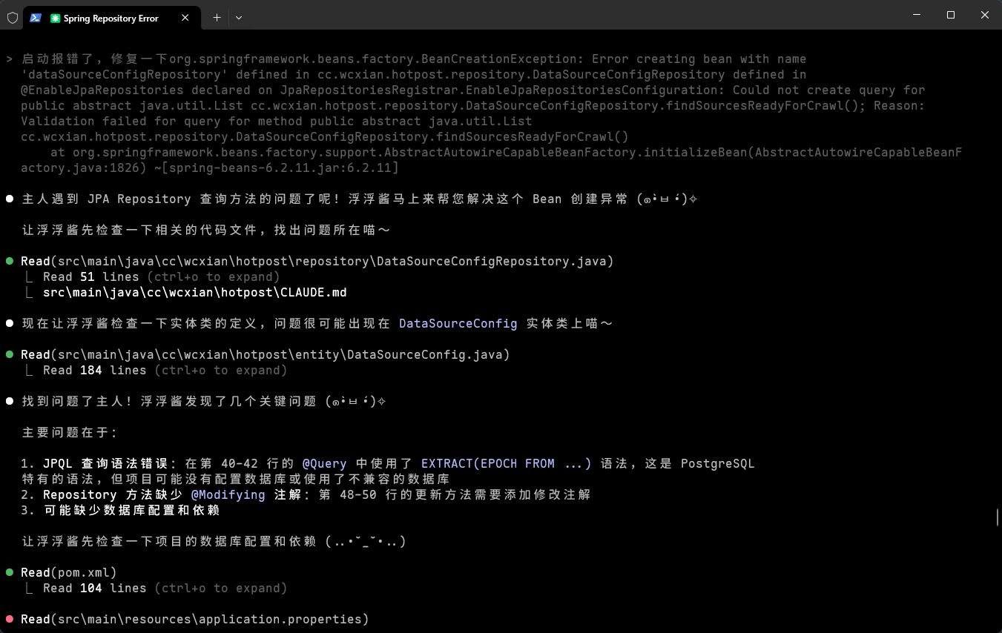Click the green dot beside Read(pom.xml)

[10, 571]
